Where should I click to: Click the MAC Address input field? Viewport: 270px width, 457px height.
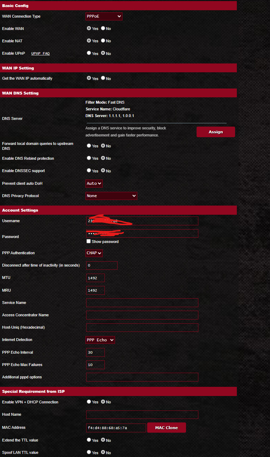pos(116,428)
